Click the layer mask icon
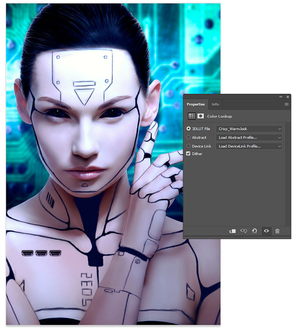Viewport: 298px width, 331px height. [x=201, y=116]
